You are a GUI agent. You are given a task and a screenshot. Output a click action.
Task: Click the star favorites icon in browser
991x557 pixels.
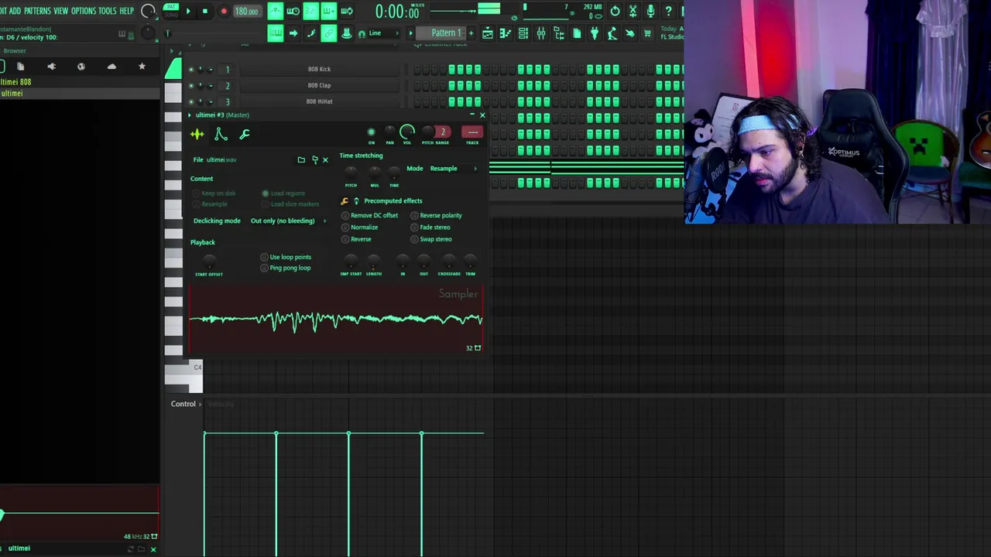[142, 67]
